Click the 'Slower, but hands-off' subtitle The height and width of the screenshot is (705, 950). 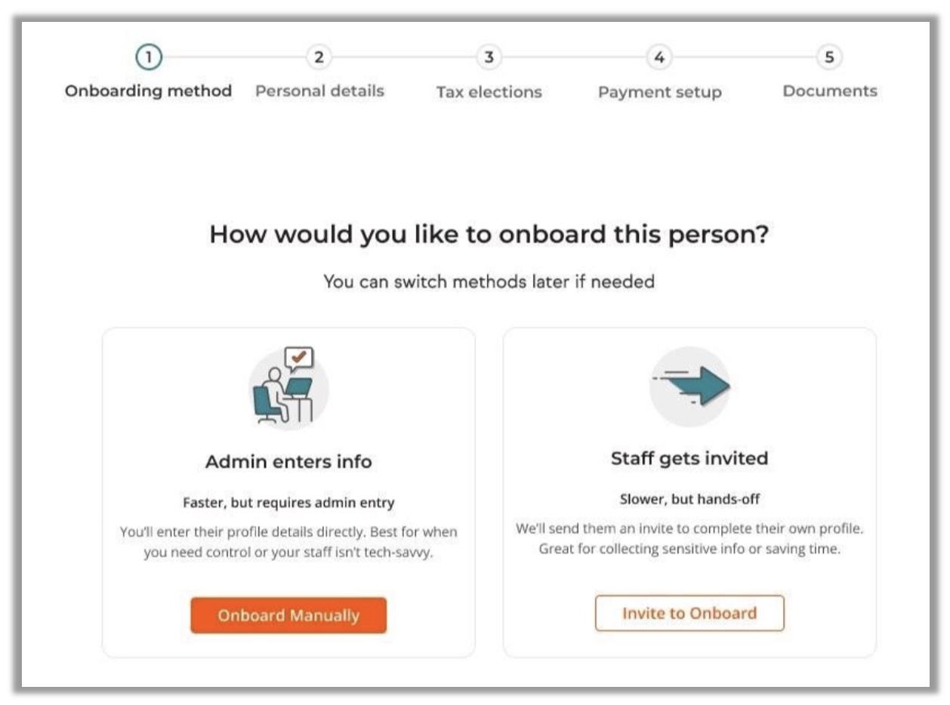pos(689,499)
